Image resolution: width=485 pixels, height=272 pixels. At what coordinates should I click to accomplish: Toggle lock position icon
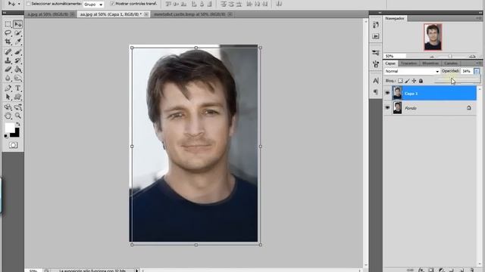414,81
